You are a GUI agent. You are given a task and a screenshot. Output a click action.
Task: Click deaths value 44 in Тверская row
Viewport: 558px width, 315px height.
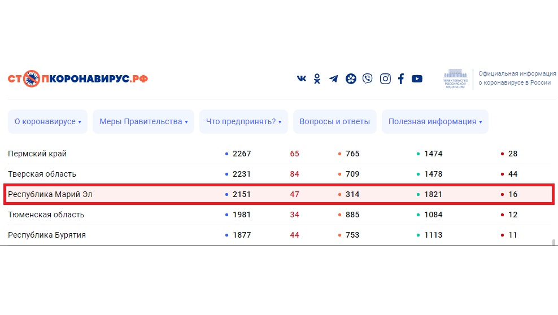[513, 174]
